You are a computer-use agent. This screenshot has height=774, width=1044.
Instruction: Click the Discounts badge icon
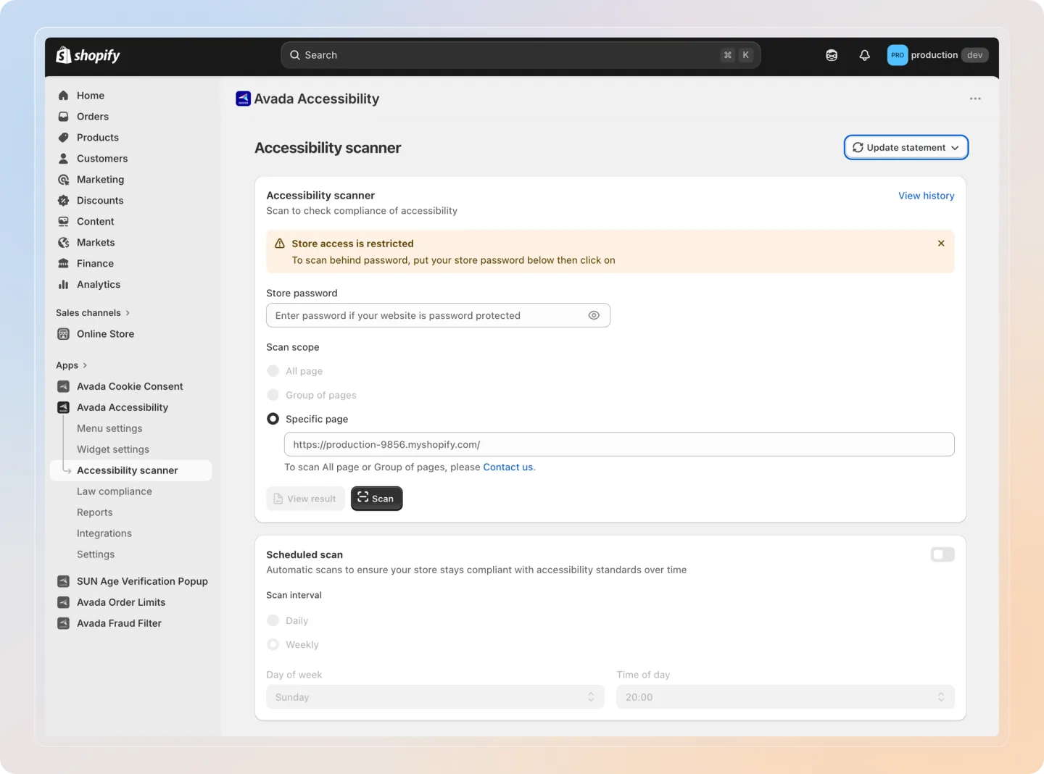pyautogui.click(x=63, y=201)
